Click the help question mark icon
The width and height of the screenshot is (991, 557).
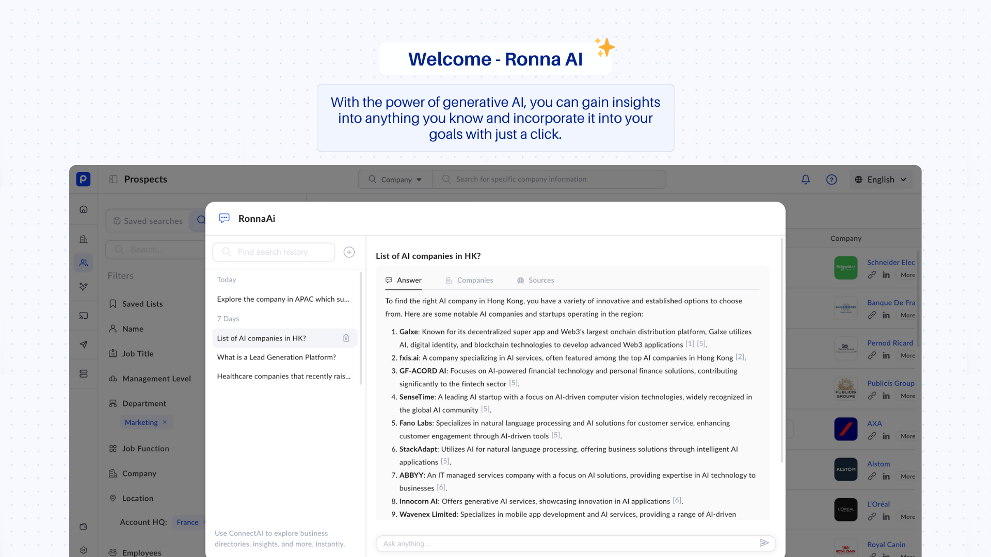click(x=832, y=179)
